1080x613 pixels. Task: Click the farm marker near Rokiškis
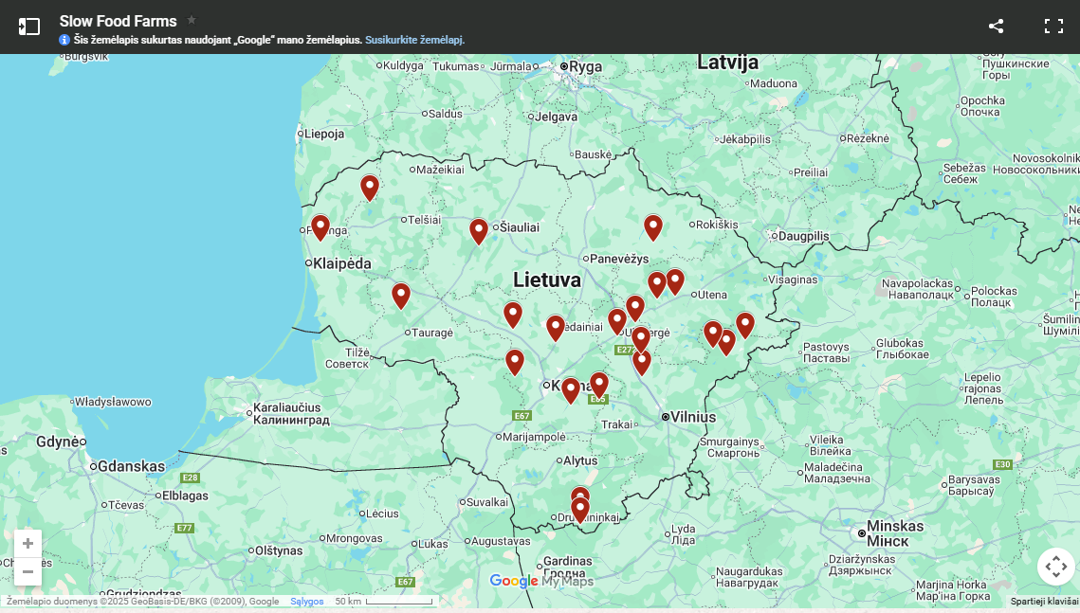point(653,226)
